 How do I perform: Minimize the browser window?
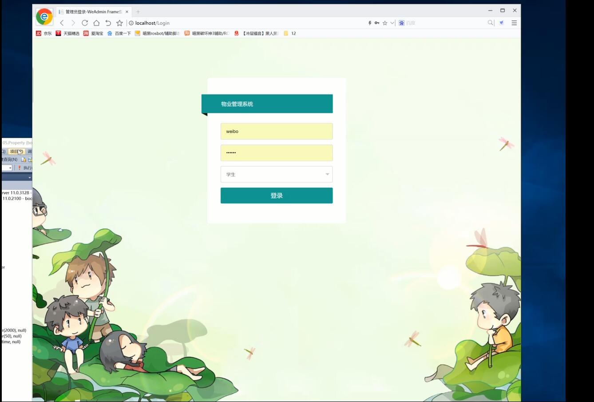491,11
